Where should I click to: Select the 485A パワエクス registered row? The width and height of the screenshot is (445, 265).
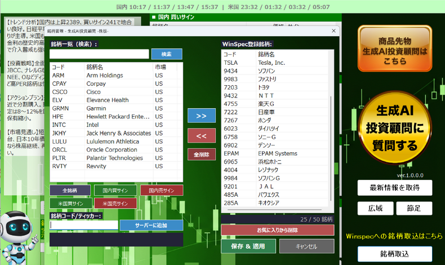tap(275, 195)
